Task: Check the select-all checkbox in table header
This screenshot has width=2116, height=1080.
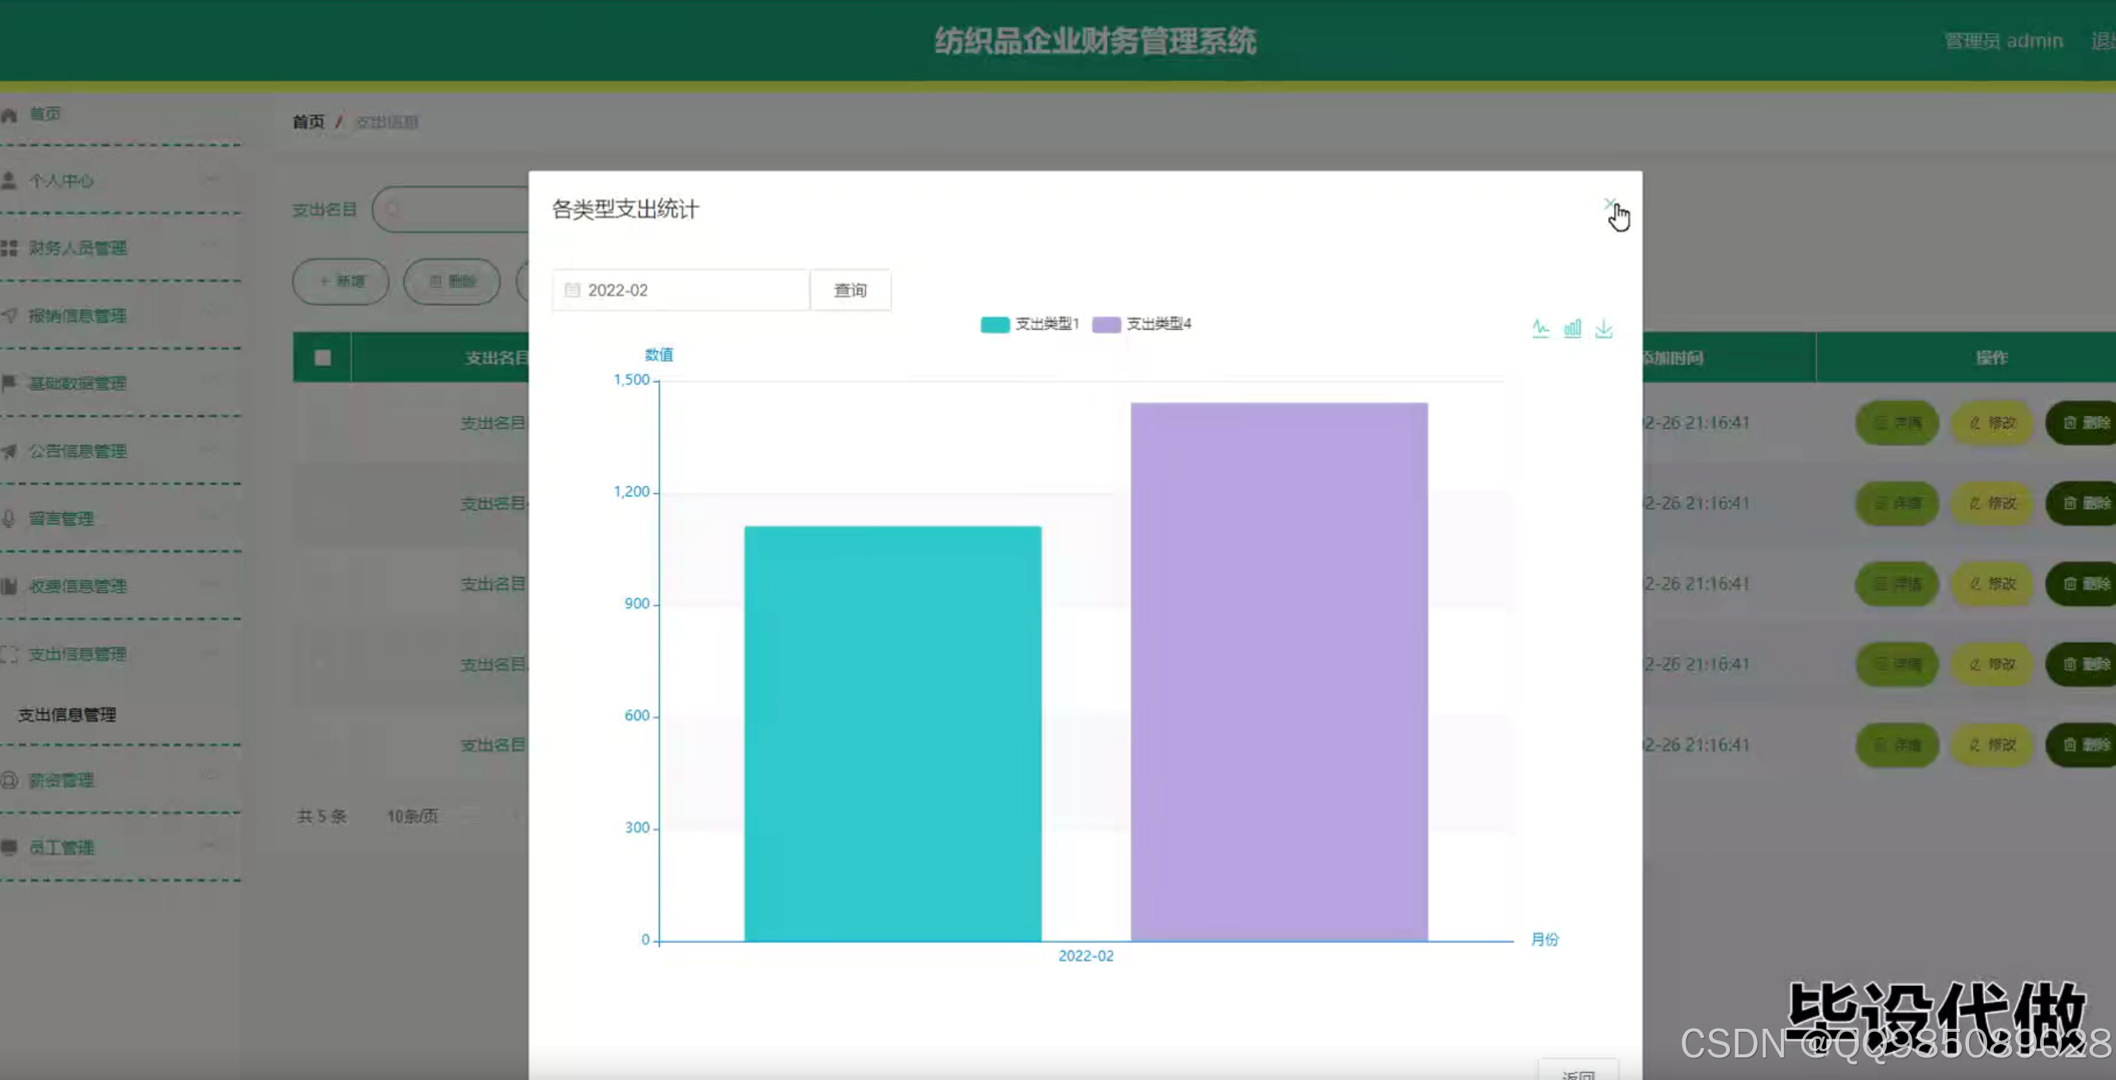Action: tap(322, 357)
